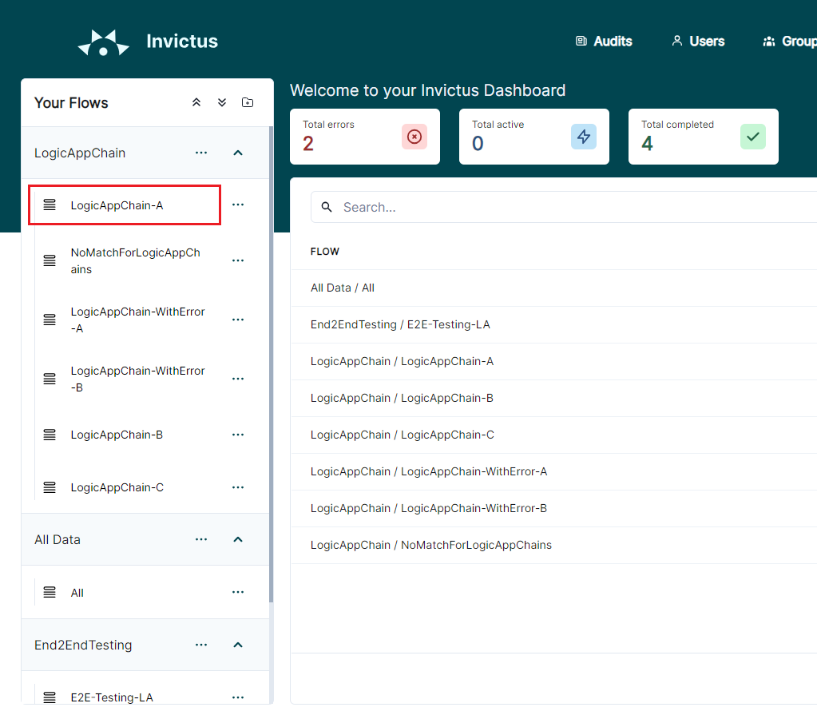
Task: Click the green Total completed checkmark icon
Action: pos(753,137)
